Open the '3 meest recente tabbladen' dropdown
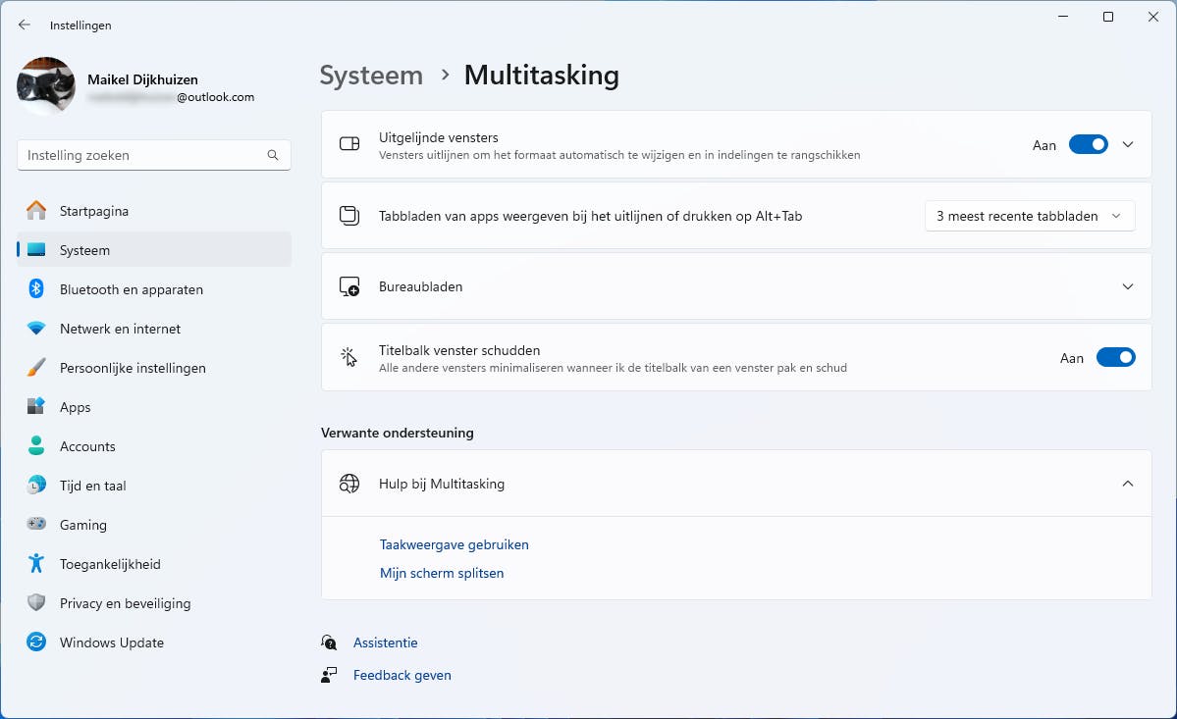The image size is (1177, 719). 1029,216
